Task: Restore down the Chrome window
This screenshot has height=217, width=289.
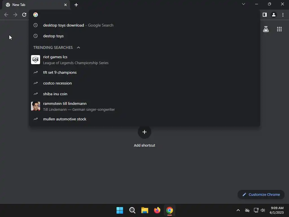Action: (x=270, y=4)
